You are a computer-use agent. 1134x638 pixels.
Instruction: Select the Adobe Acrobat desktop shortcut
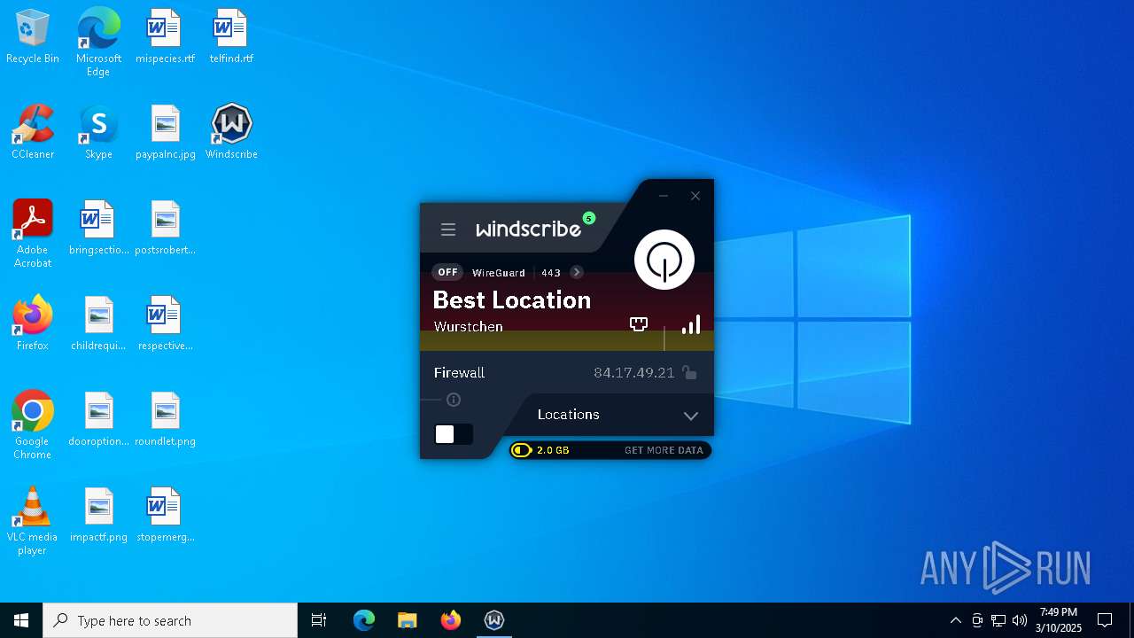click(33, 234)
